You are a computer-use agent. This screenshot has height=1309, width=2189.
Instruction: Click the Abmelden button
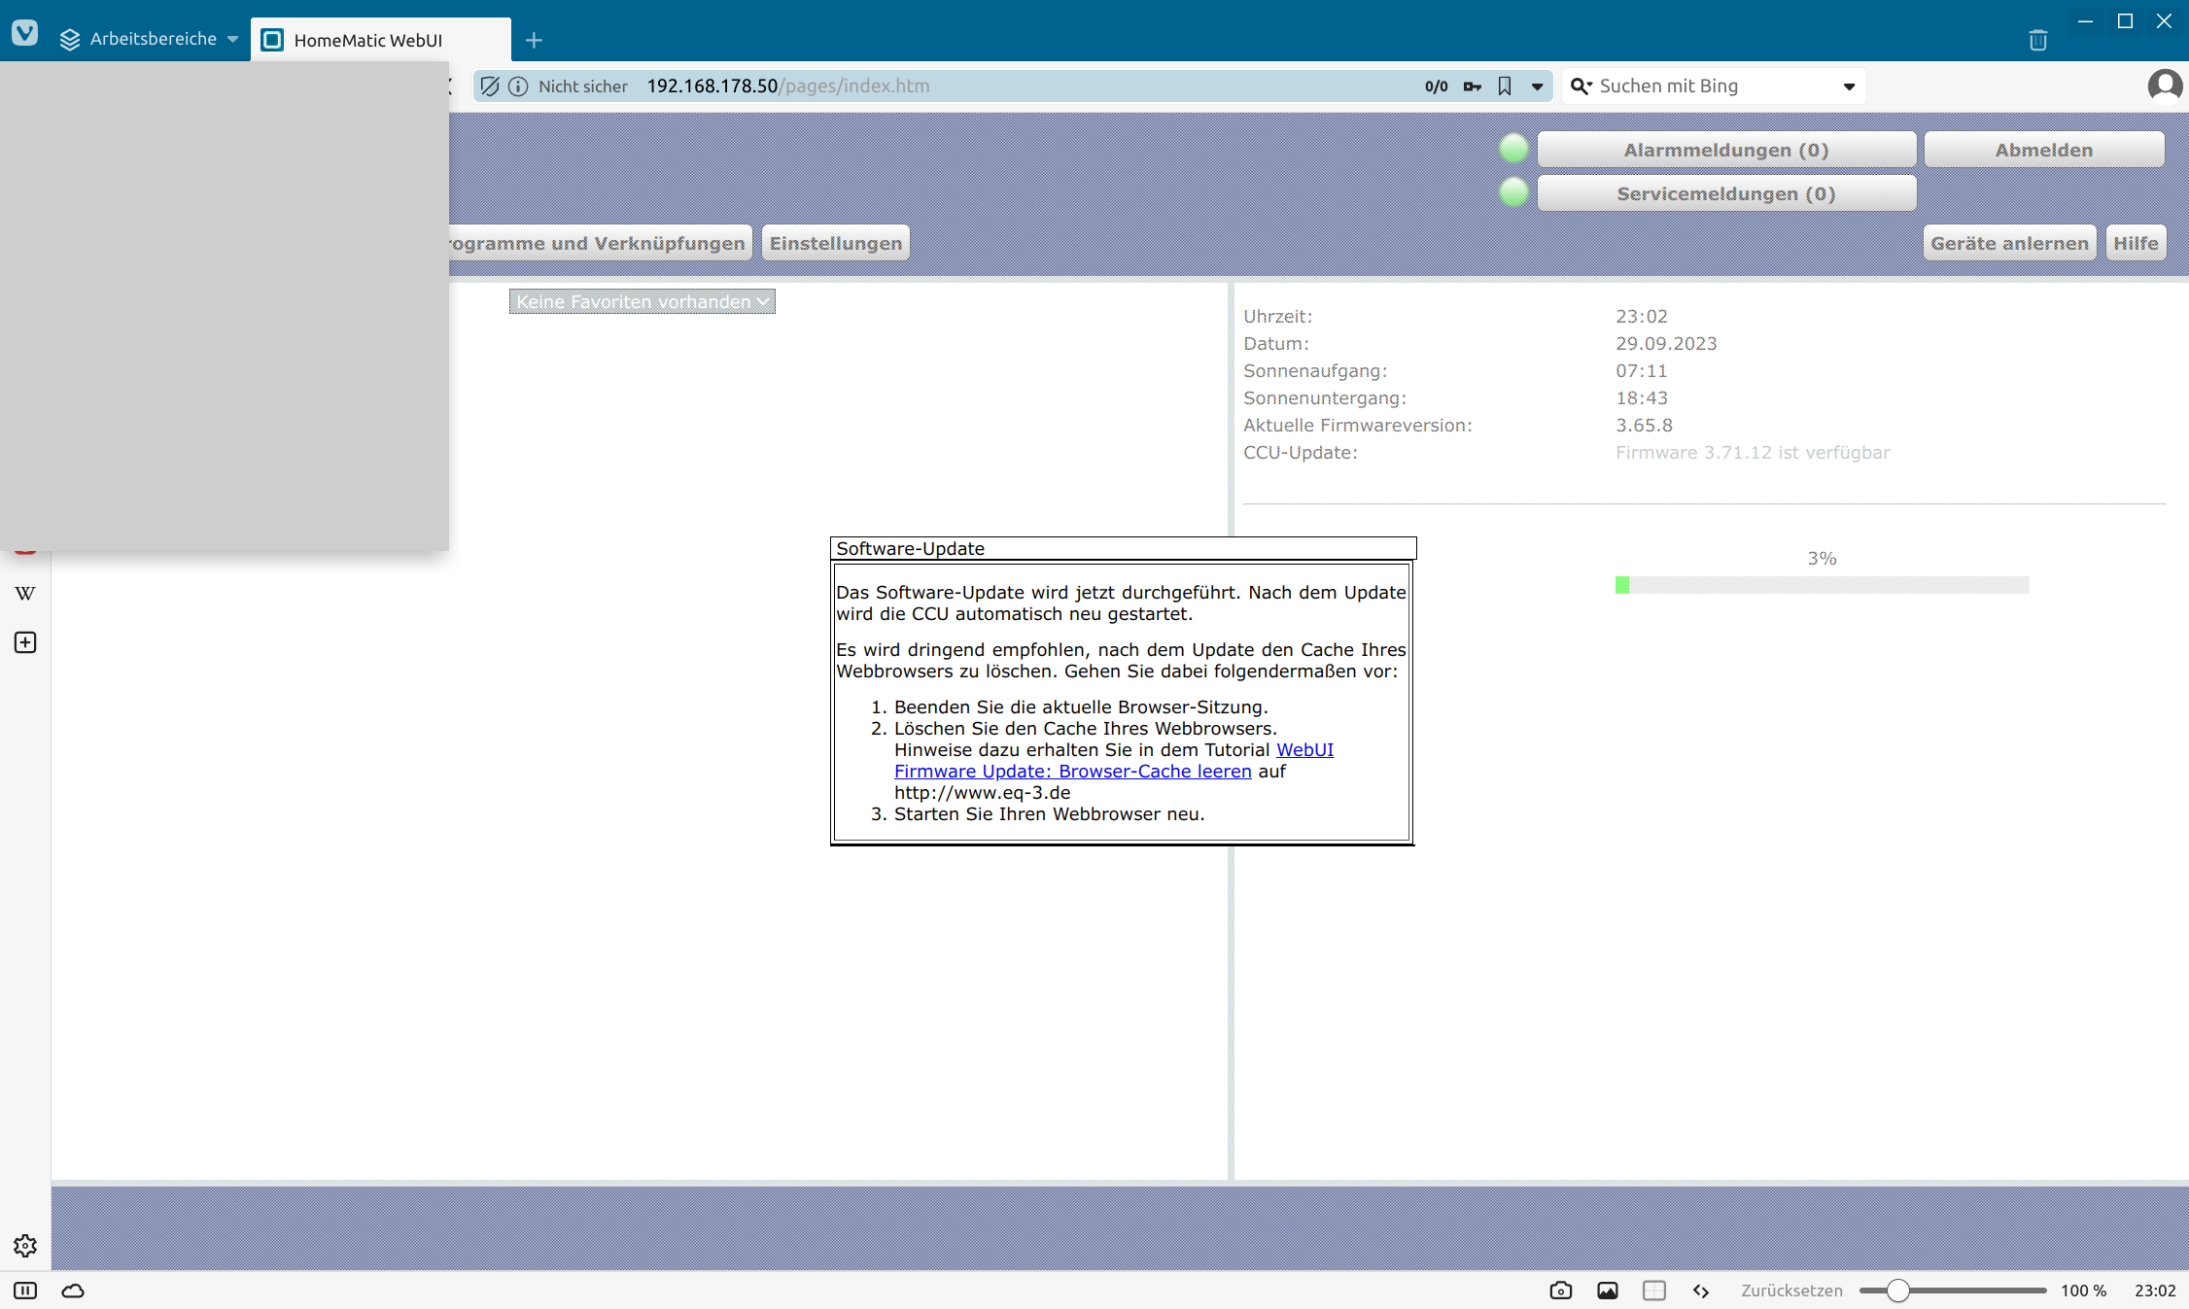(x=2043, y=150)
